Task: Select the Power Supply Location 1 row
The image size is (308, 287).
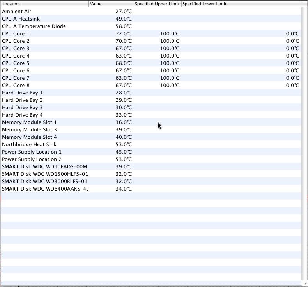Action: click(x=151, y=152)
